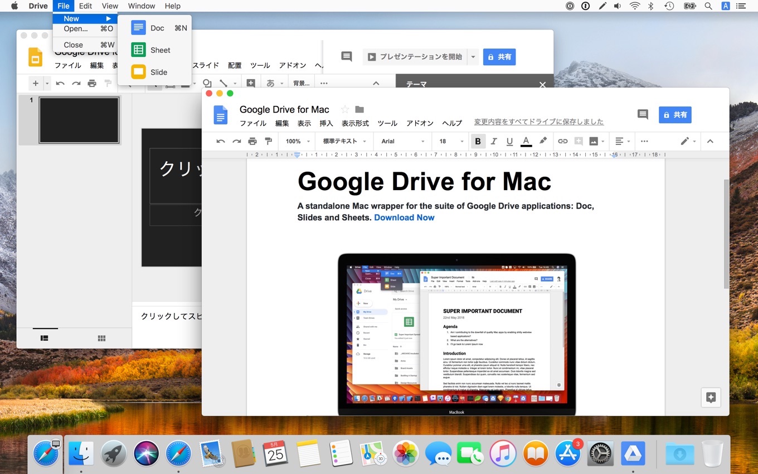
Task: Click 共有 share button in Docs
Action: [675, 115]
